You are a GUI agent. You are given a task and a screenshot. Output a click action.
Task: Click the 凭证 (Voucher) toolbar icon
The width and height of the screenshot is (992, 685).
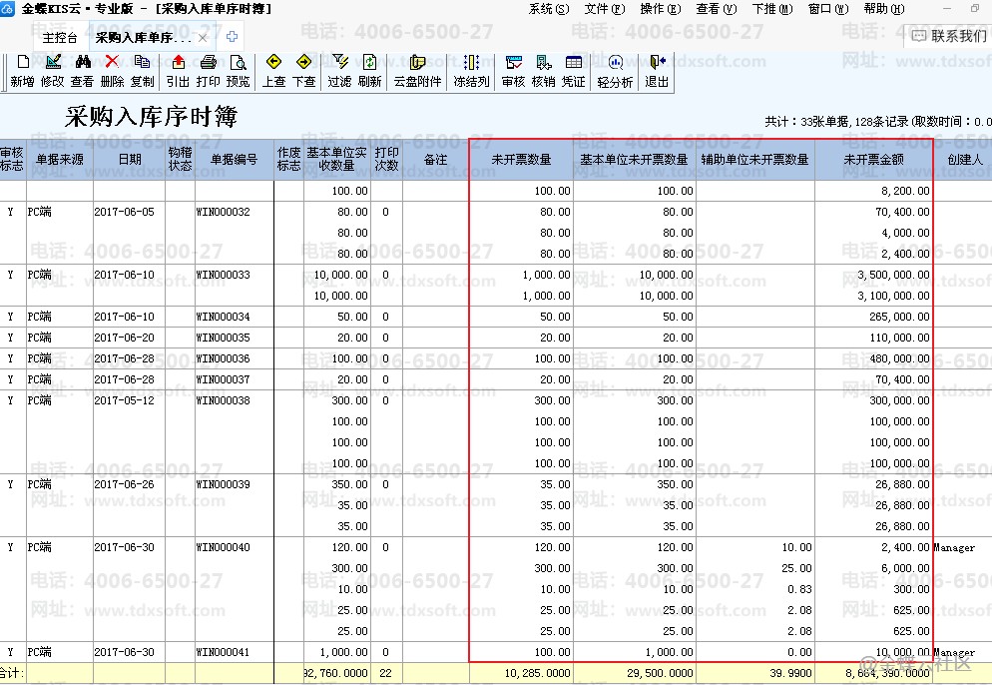point(573,62)
